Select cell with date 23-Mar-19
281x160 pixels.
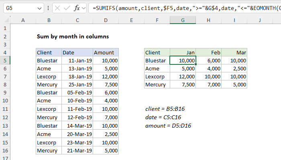tap(77, 142)
